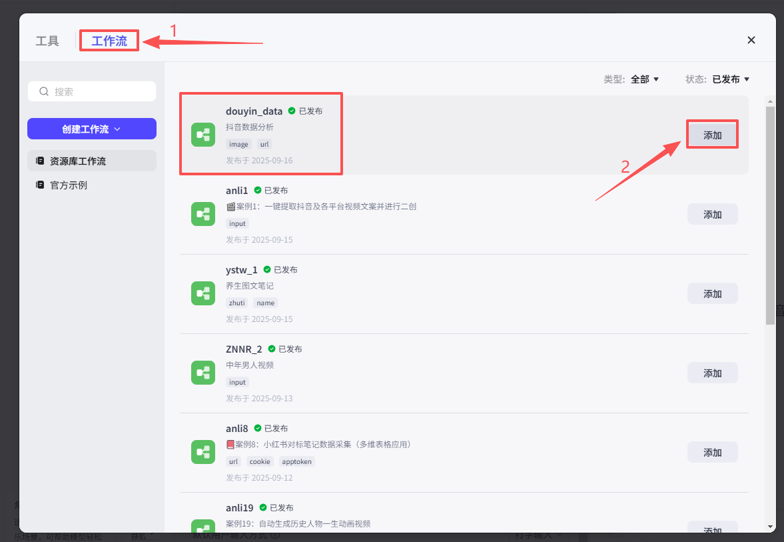Add the ystw_1 workflow
Screen dimensions: 784x542
(712, 293)
